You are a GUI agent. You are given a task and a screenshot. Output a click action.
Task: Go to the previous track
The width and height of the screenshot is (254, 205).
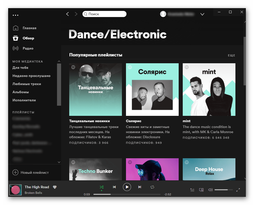(114, 187)
